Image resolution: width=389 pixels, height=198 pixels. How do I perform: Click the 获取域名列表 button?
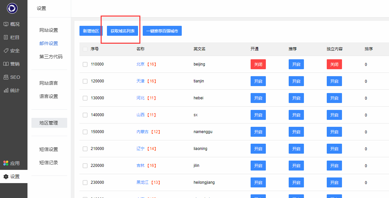122,31
